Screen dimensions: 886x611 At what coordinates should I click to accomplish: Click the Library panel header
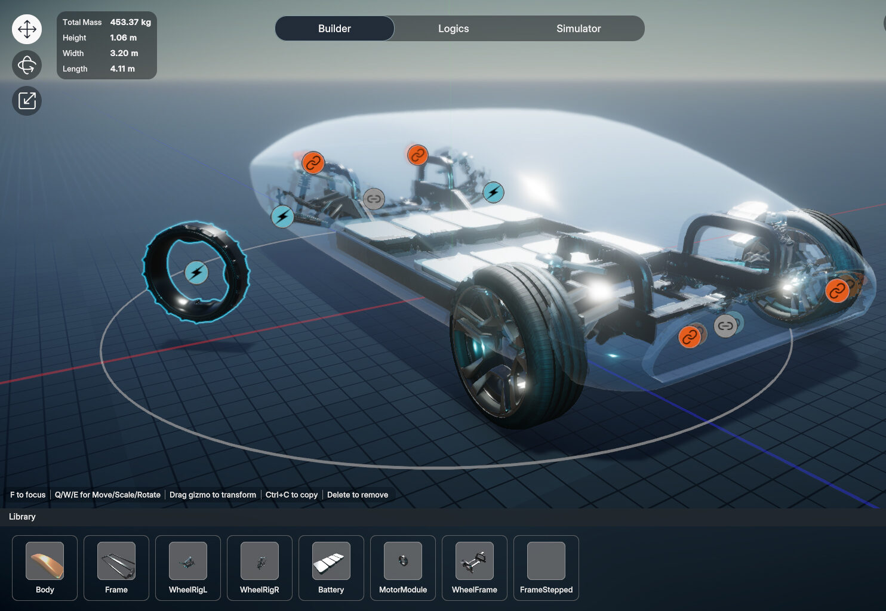tap(22, 517)
